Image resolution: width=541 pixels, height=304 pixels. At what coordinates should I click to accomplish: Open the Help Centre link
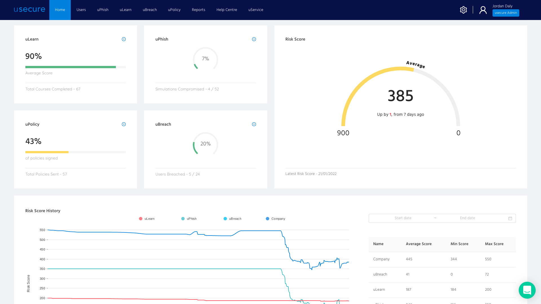pyautogui.click(x=227, y=10)
